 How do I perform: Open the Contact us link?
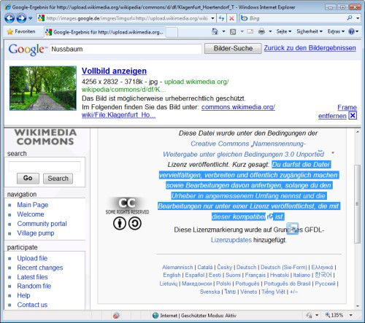[32, 305]
